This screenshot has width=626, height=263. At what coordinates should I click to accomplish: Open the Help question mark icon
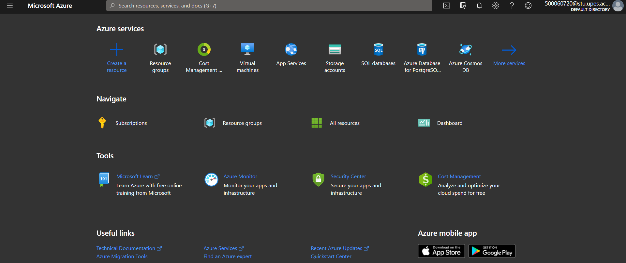click(512, 6)
